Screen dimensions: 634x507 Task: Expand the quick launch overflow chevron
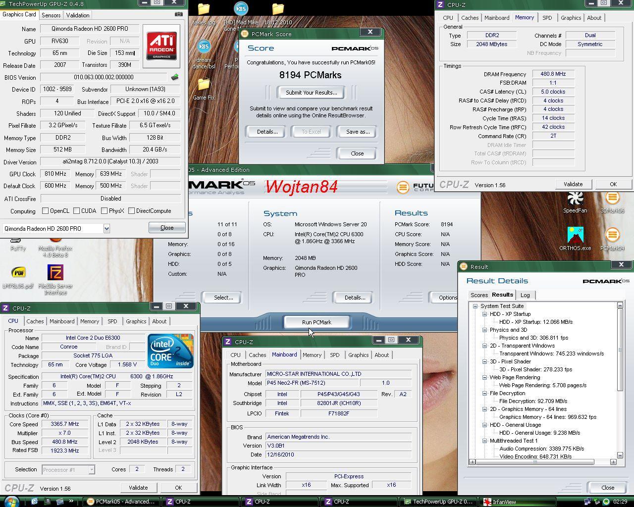71,501
